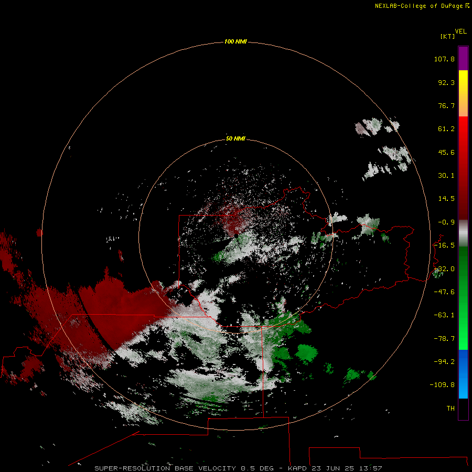
Task: Click the KAPD radar site identifier
Action: tap(297, 468)
